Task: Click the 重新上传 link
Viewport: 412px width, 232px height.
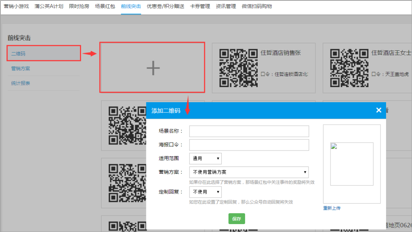Action: pyautogui.click(x=332, y=208)
